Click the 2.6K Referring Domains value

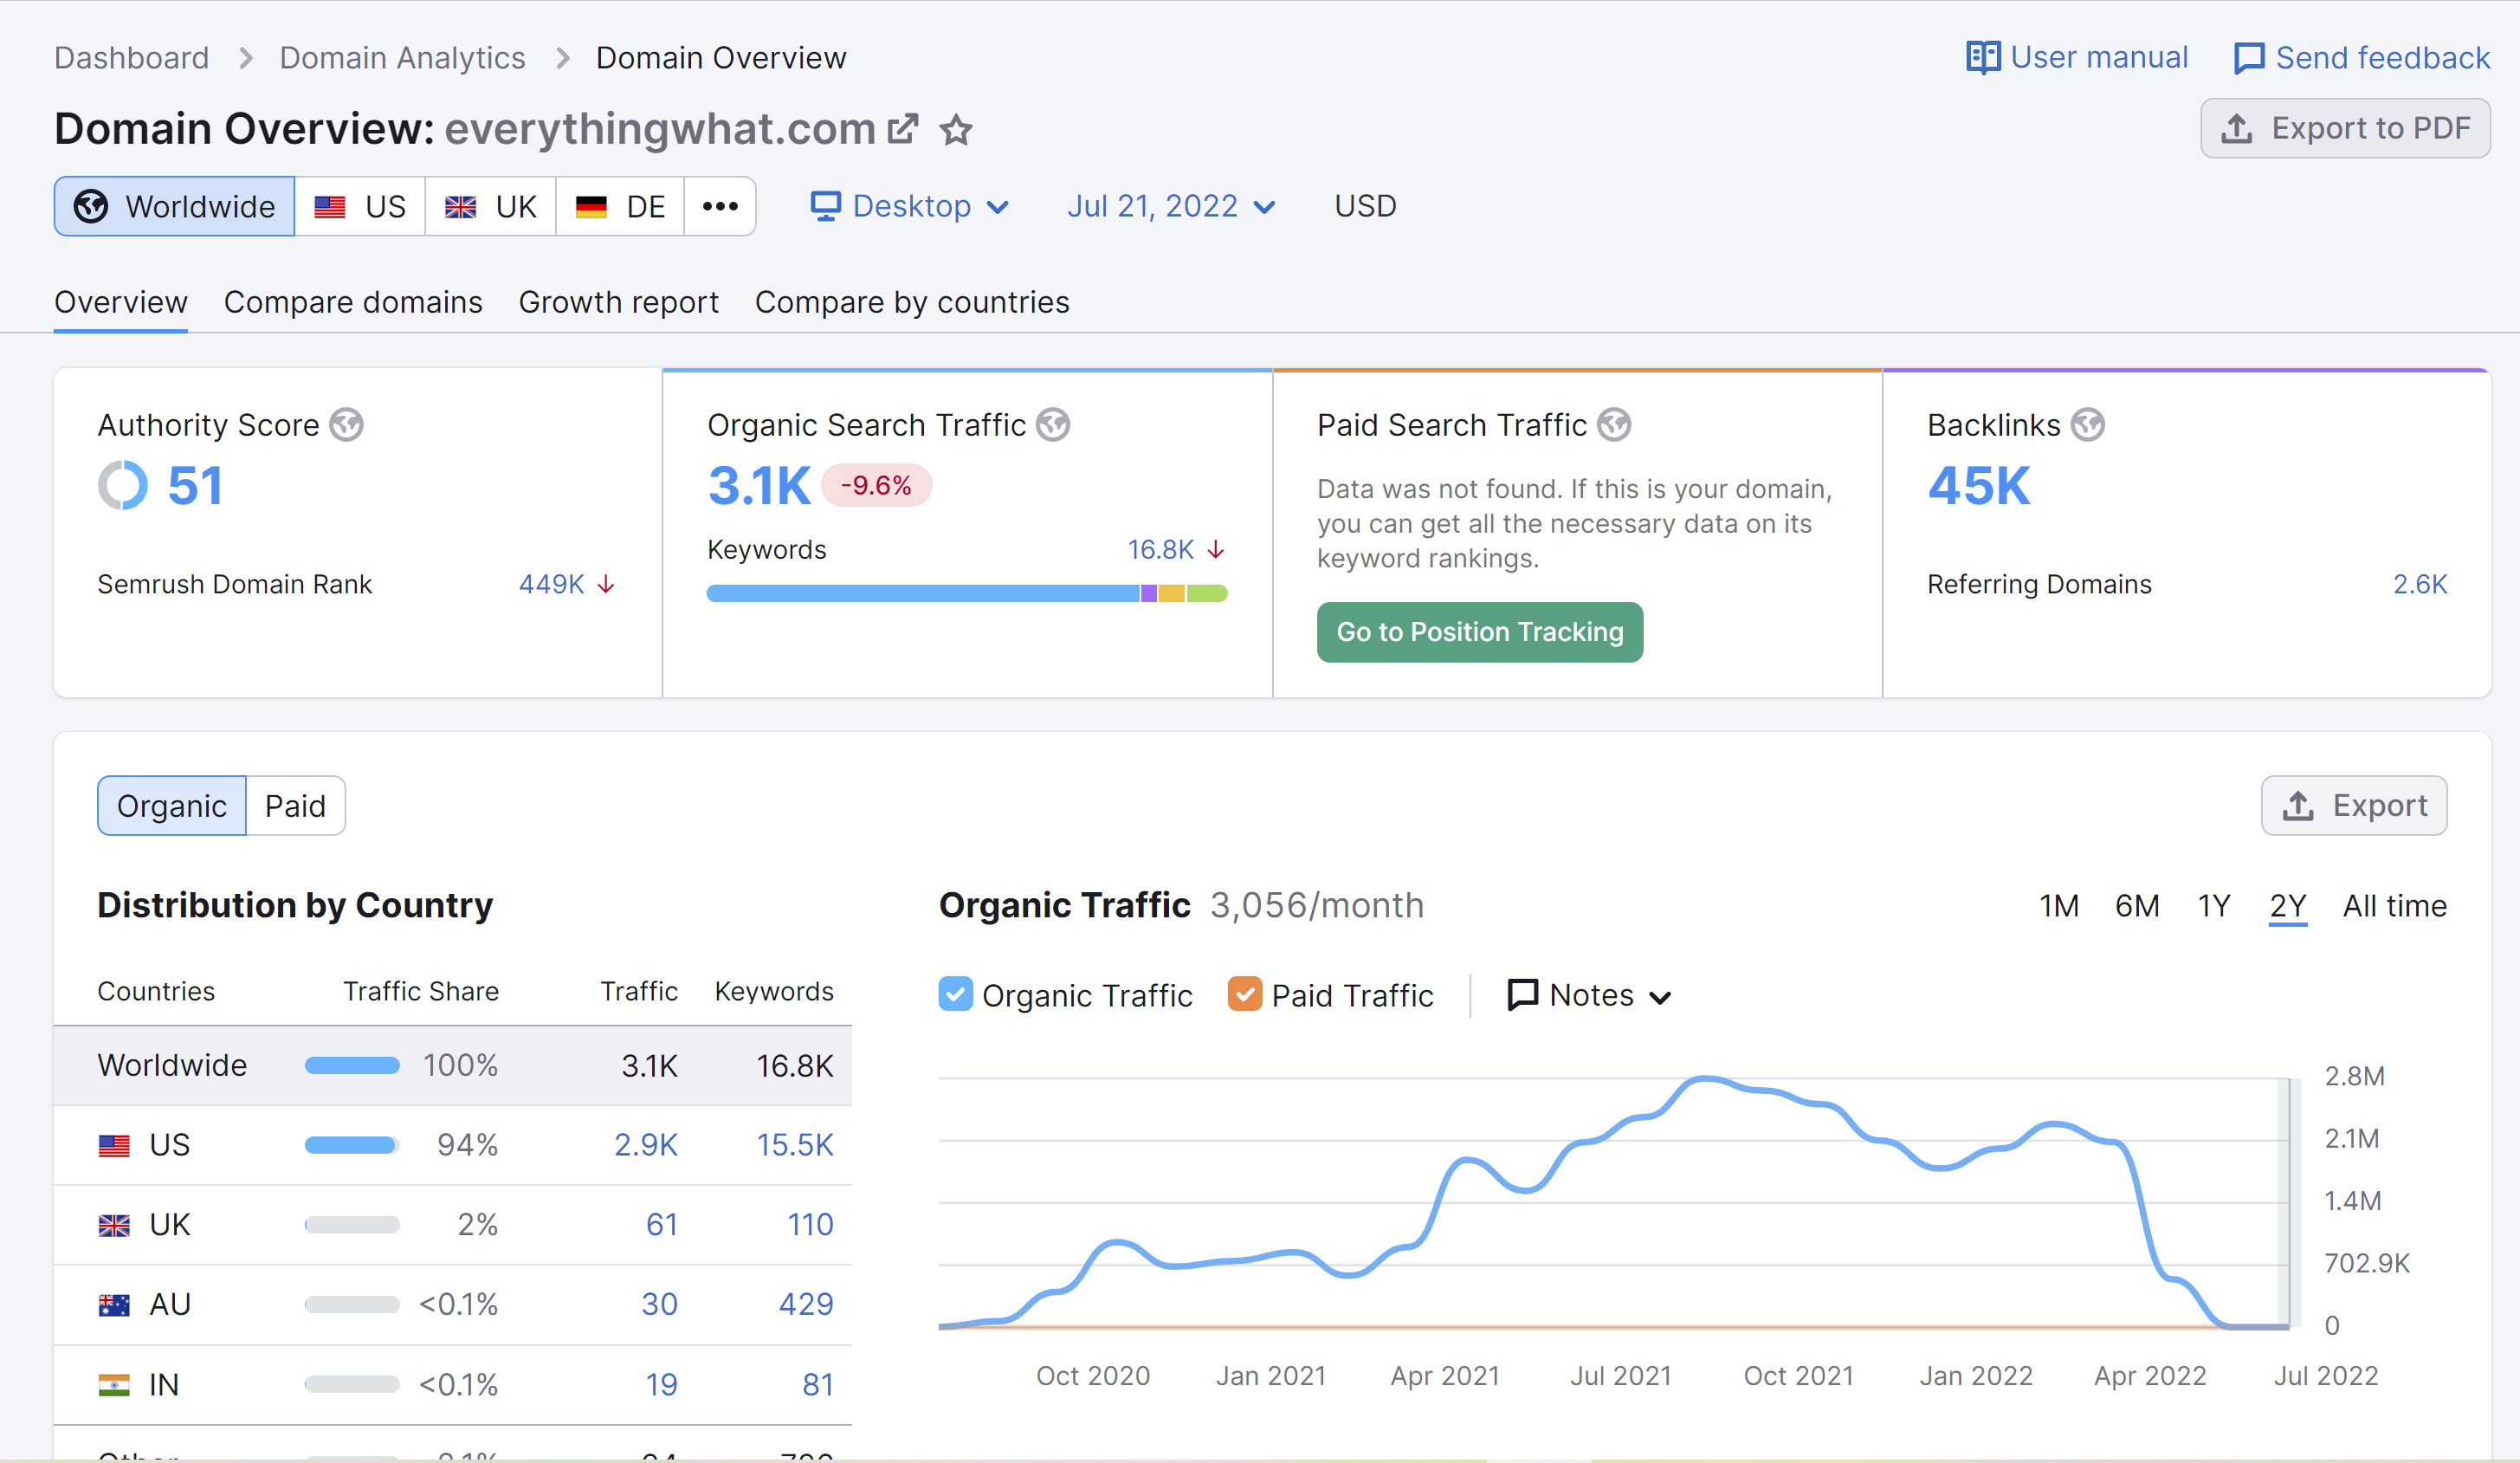tap(2420, 584)
